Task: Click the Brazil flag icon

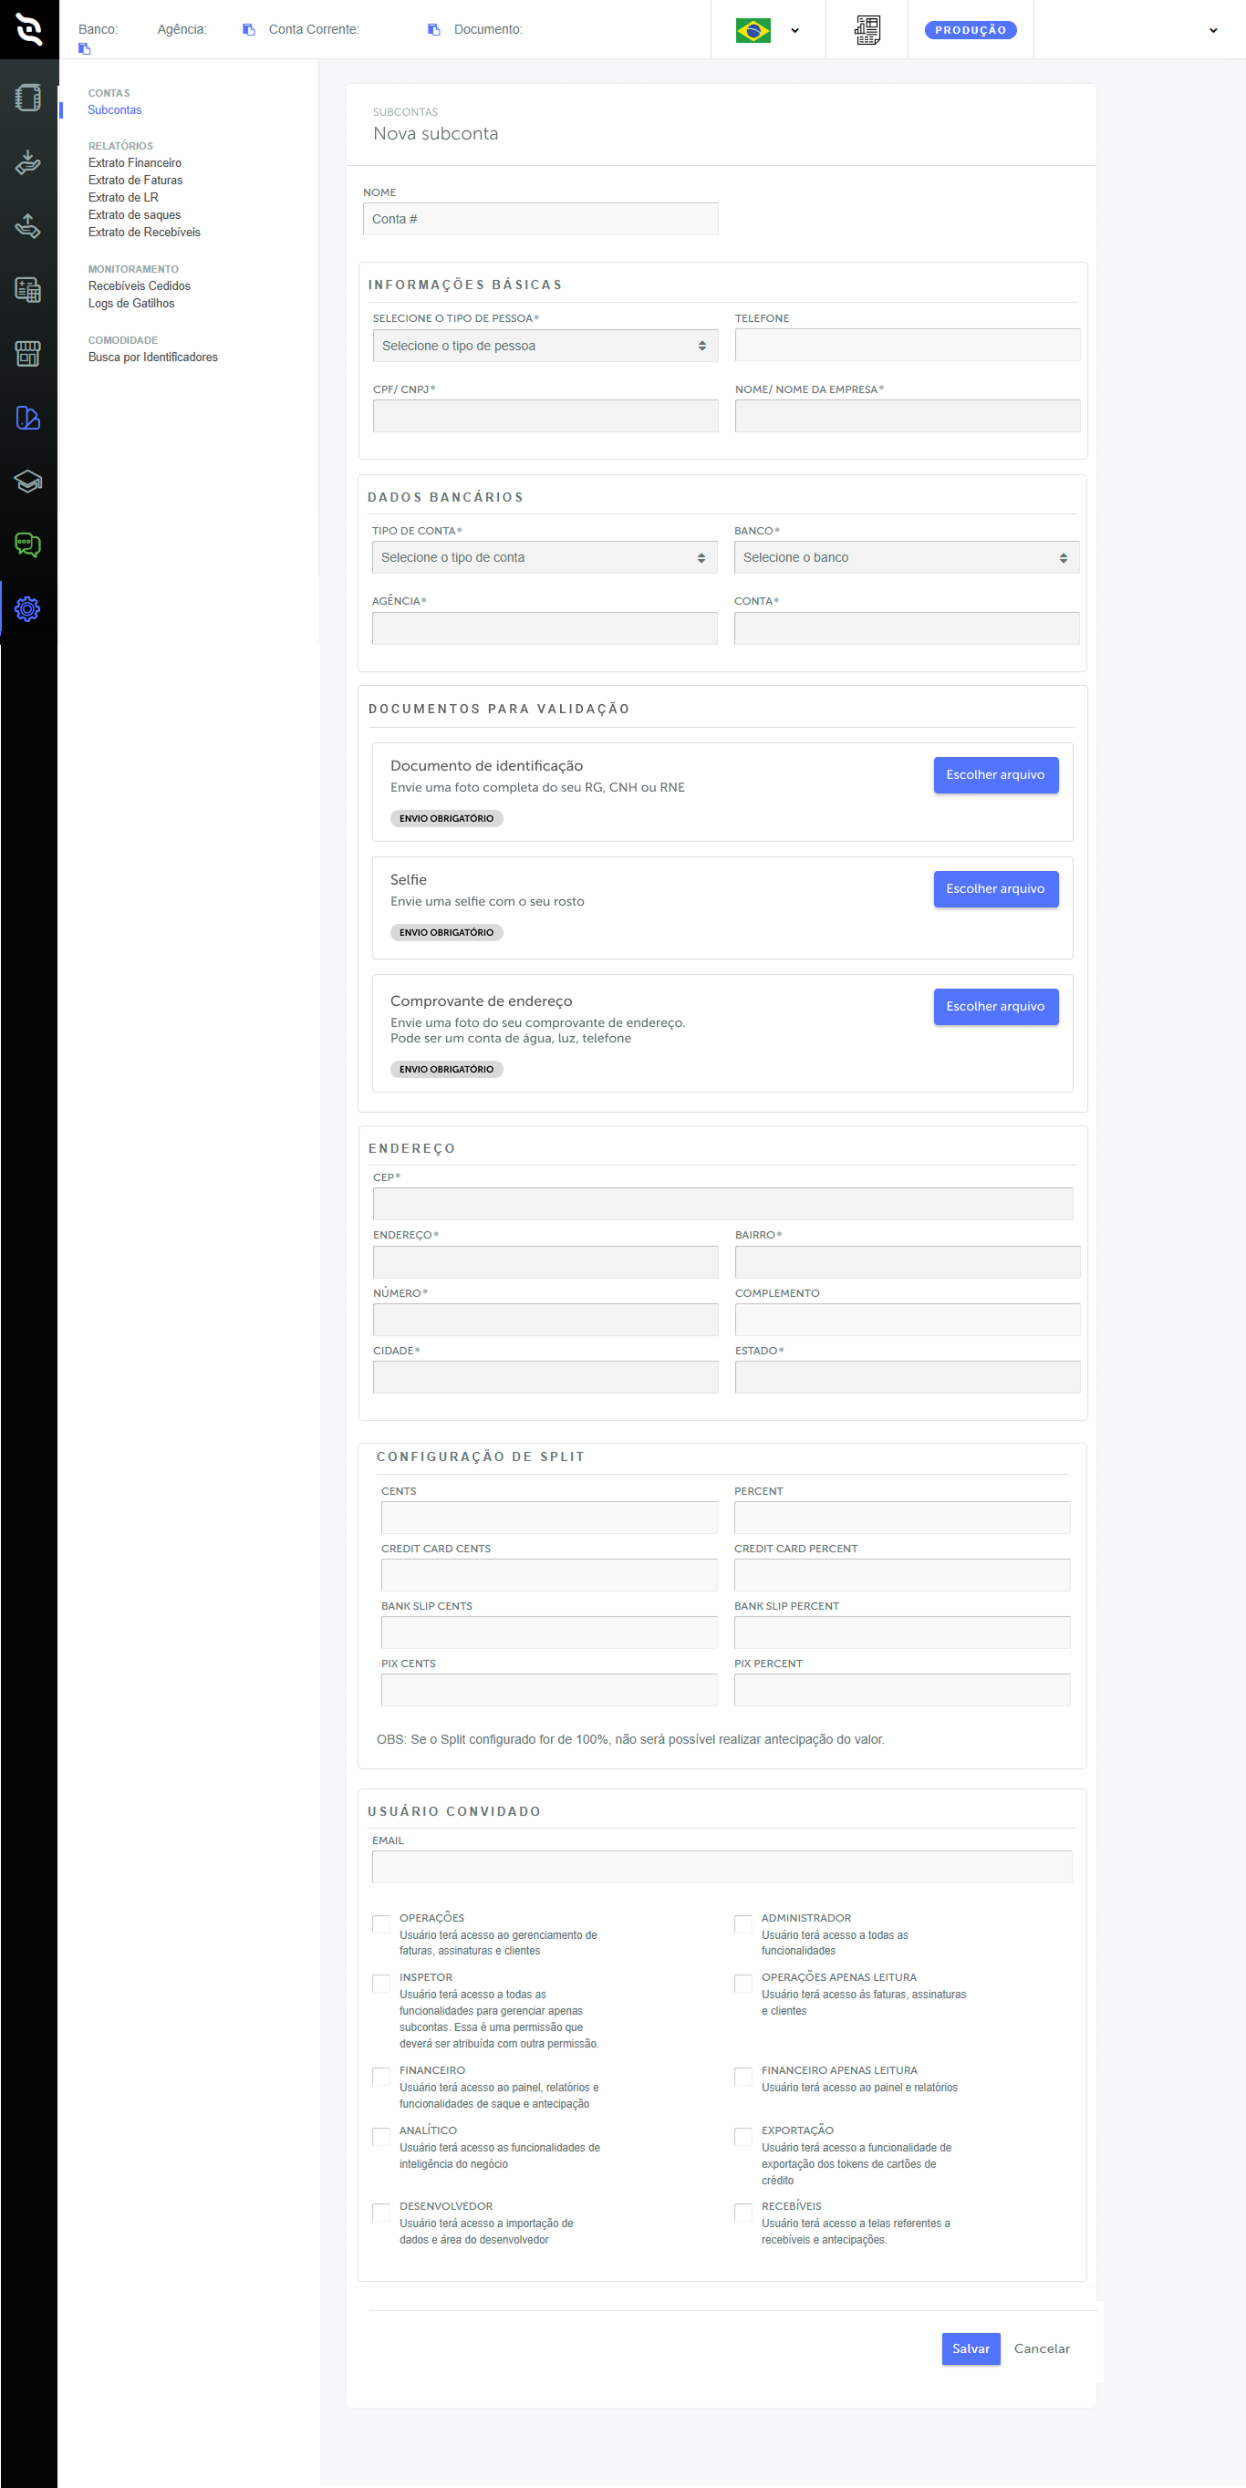Action: 753,30
